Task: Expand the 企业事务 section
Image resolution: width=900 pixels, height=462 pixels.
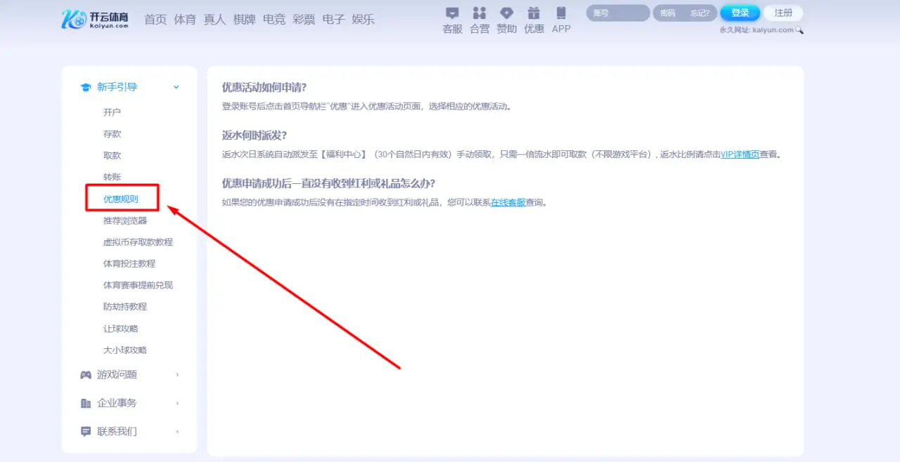Action: pyautogui.click(x=177, y=403)
